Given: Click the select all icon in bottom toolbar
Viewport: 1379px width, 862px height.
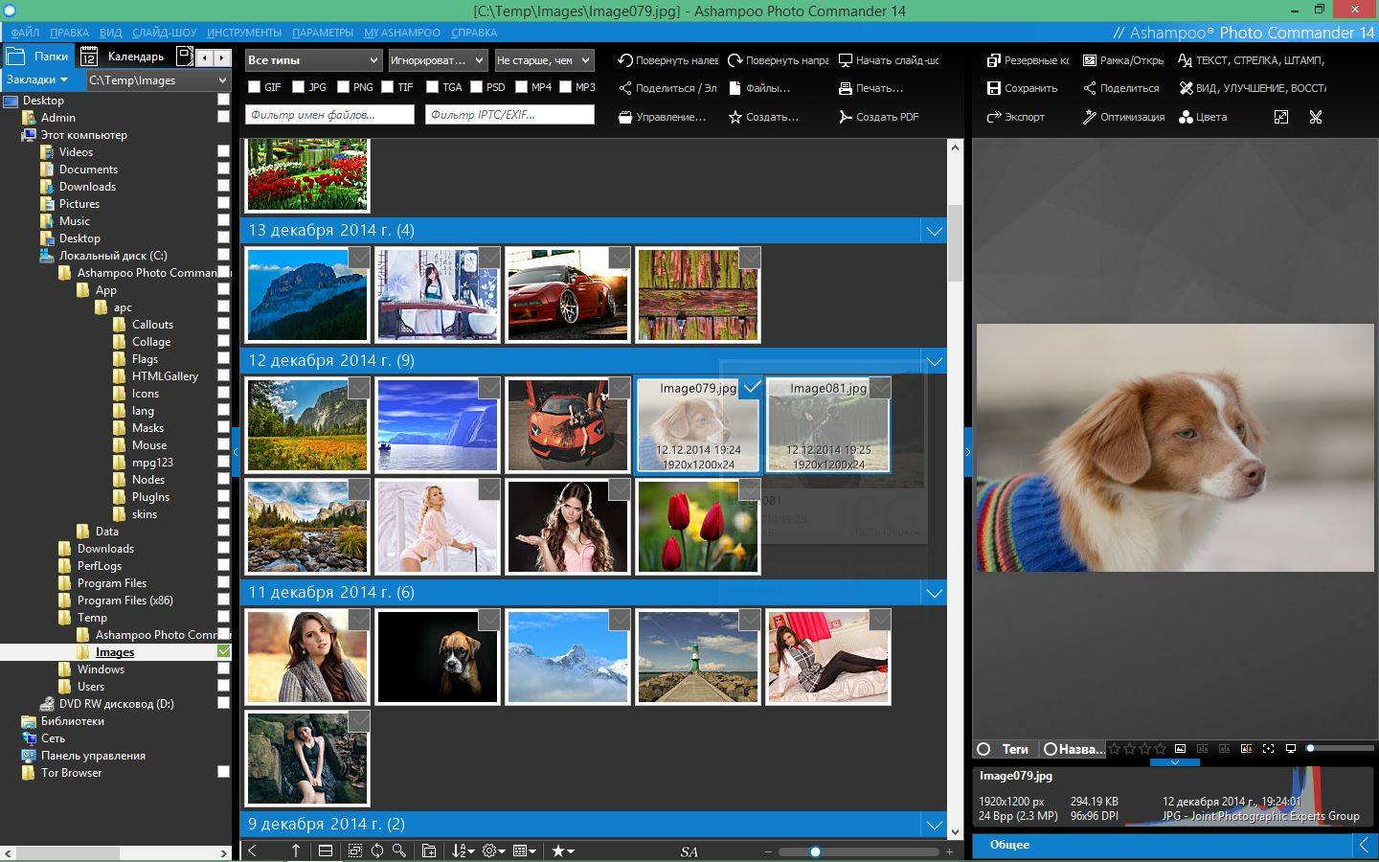Looking at the screenshot, I should tap(355, 851).
